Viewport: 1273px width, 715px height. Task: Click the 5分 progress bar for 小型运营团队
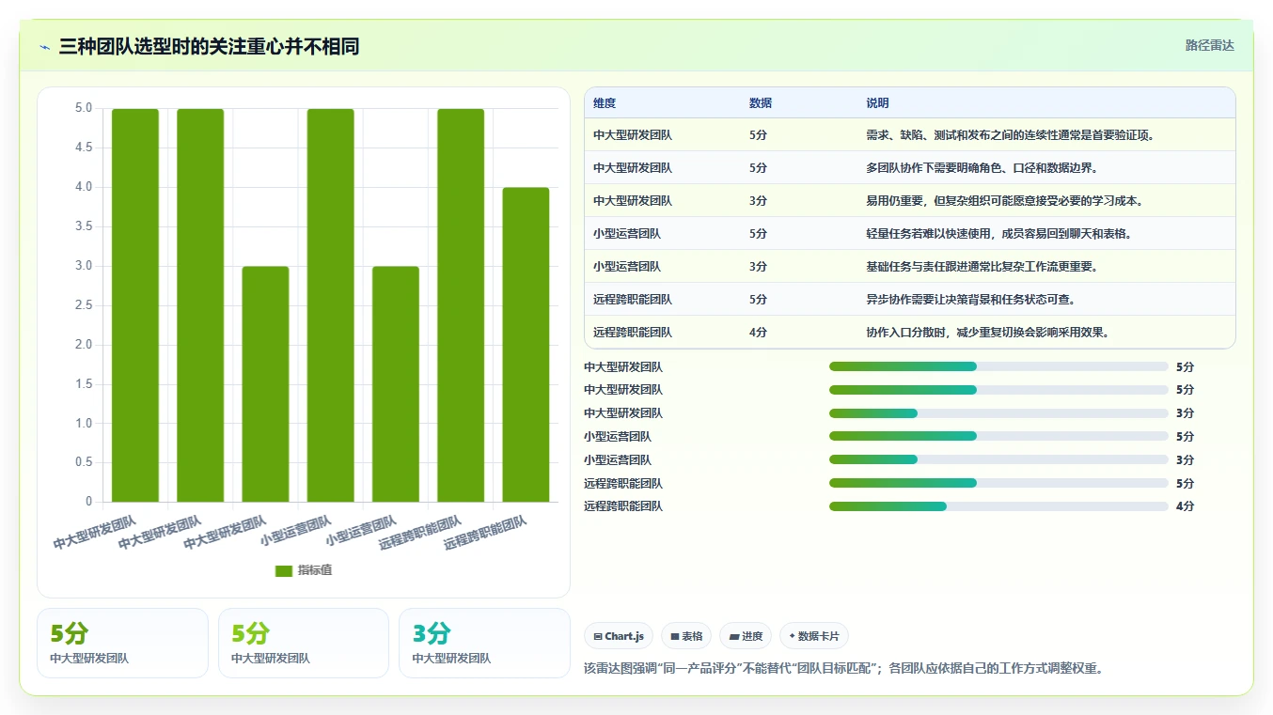tap(998, 436)
